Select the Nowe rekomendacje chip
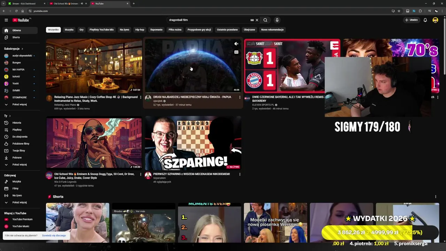Image resolution: width=446 pixels, height=251 pixels. [272, 30]
